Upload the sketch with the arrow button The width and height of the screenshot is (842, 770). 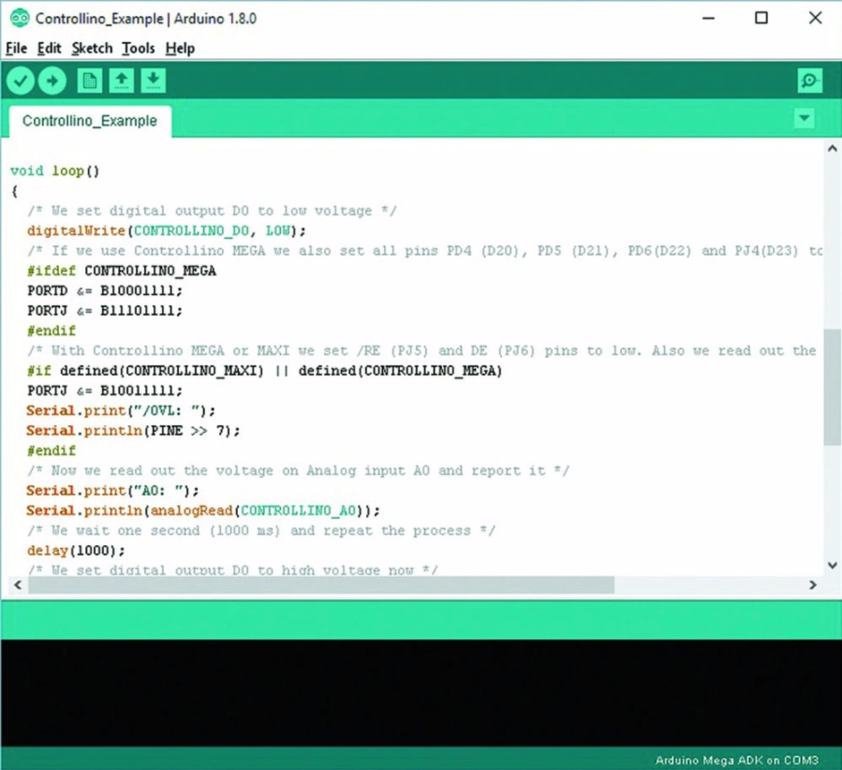click(52, 81)
